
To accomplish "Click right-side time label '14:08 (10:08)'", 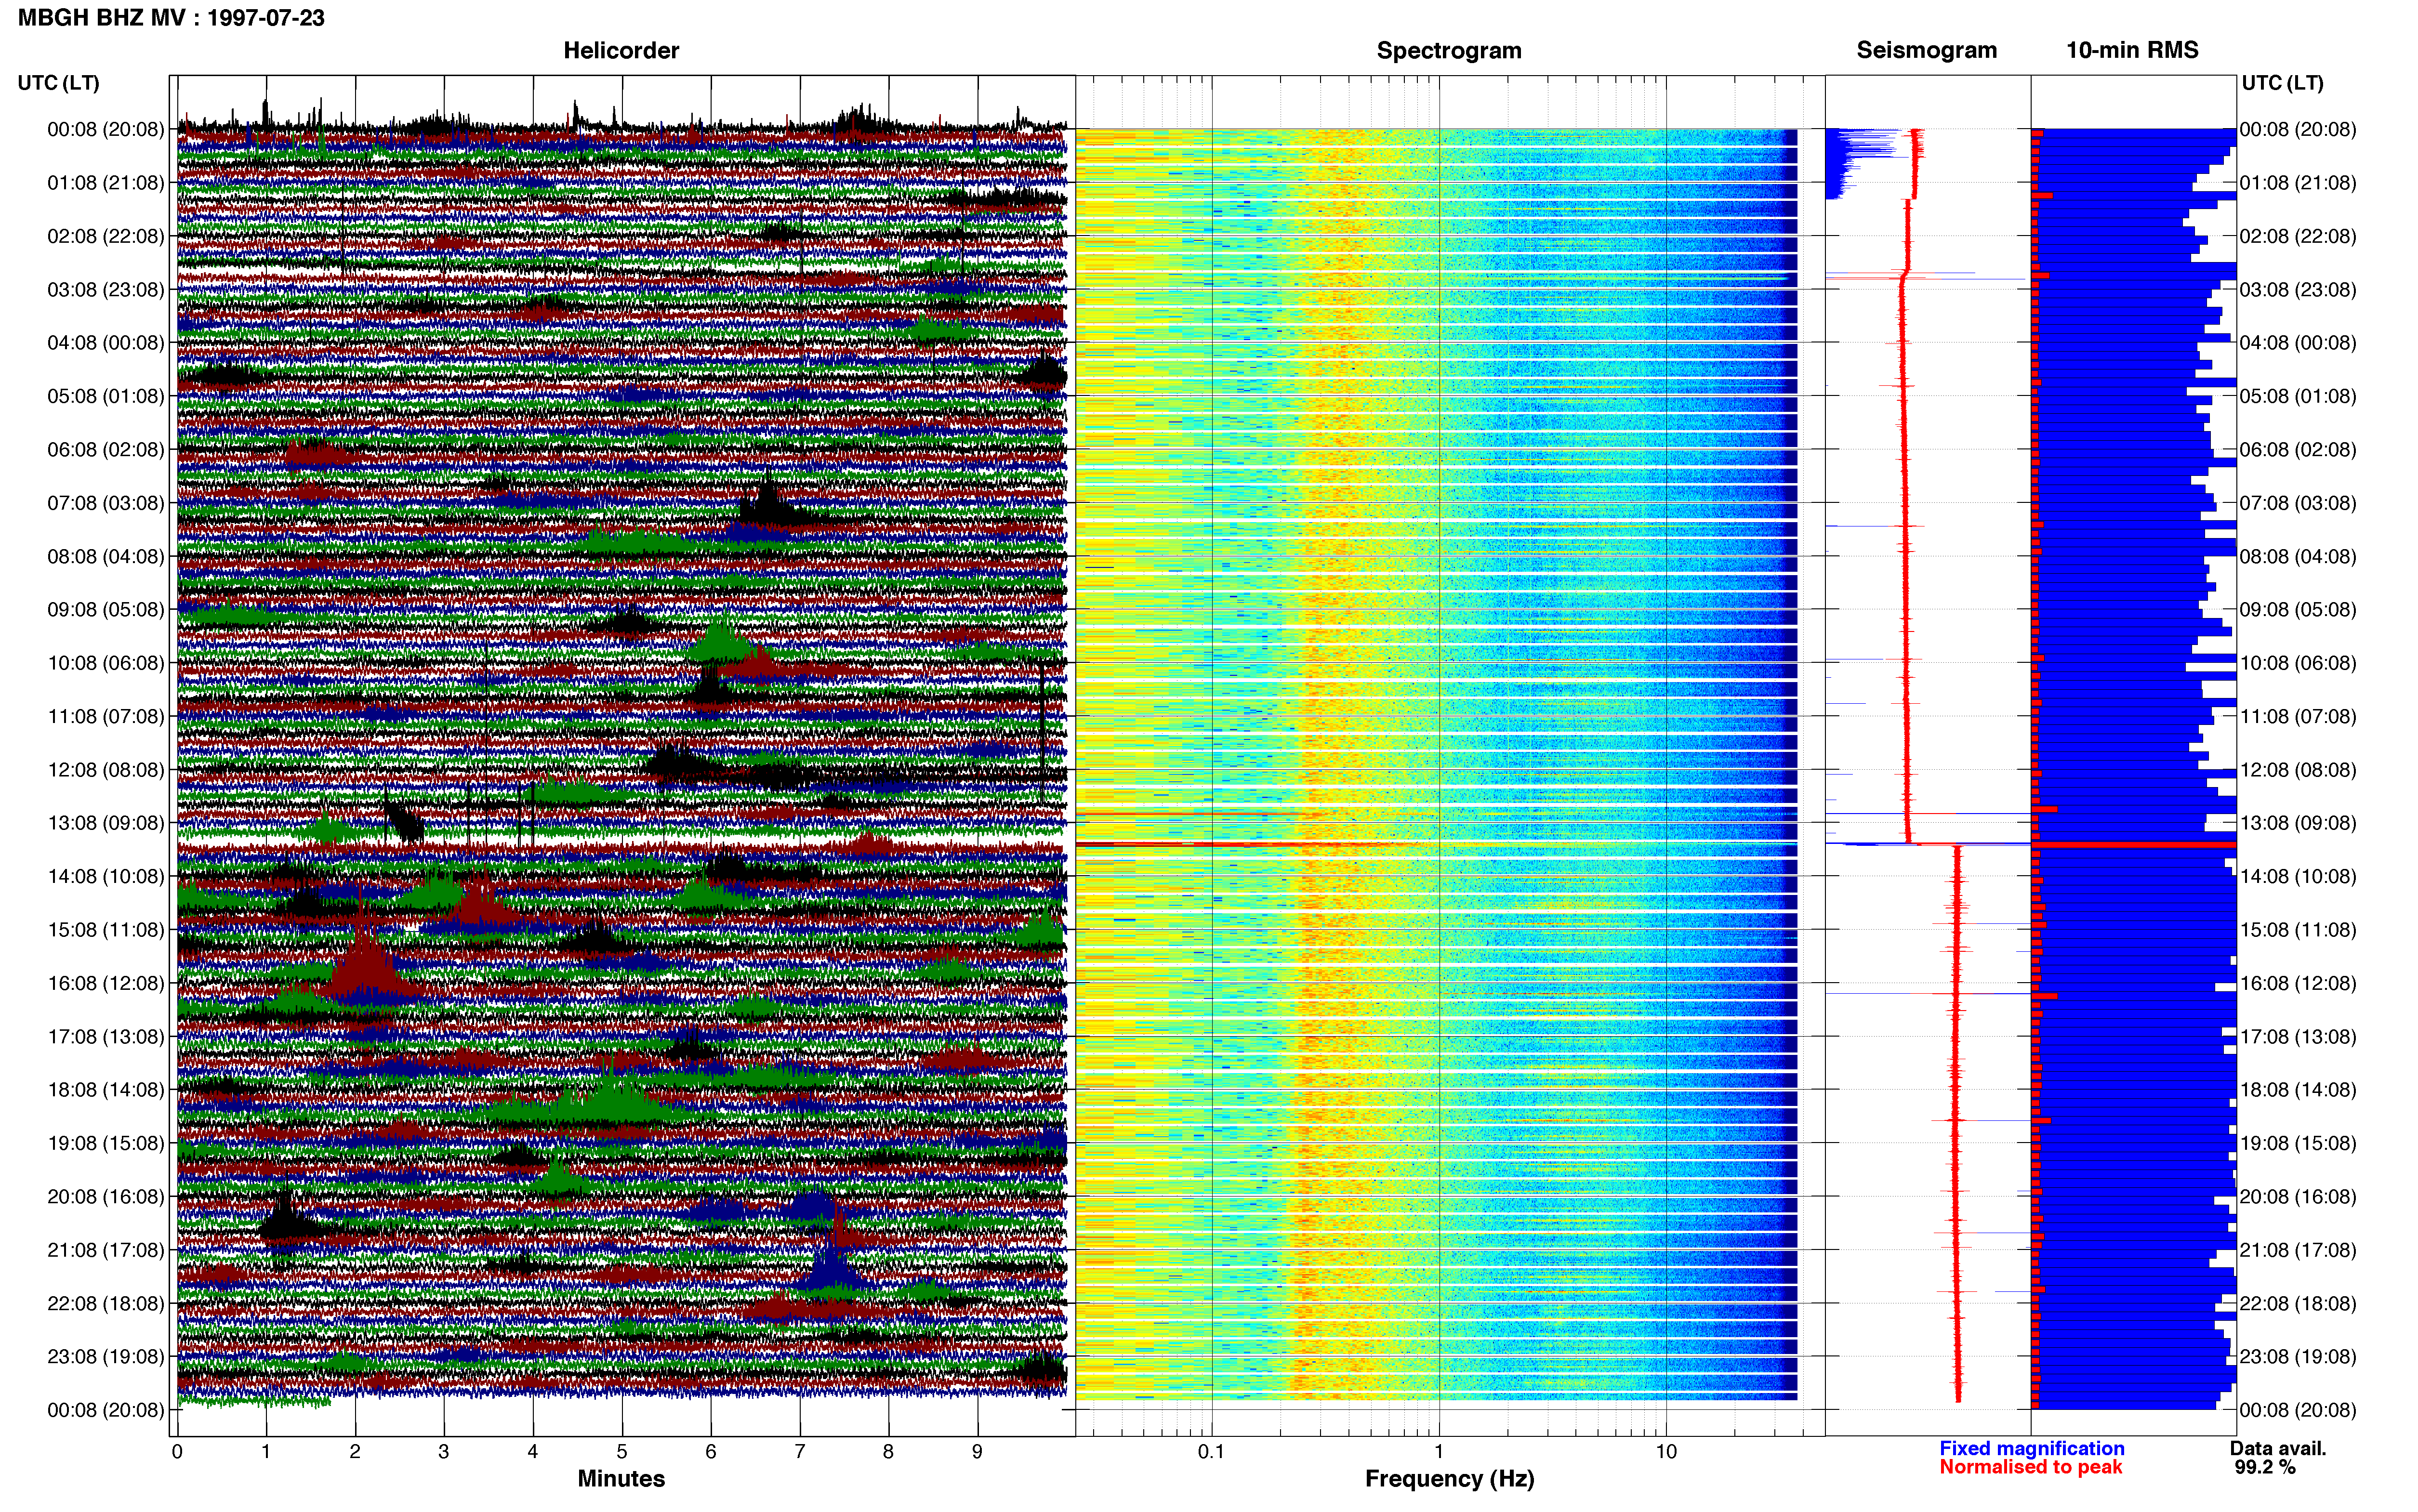I will (2298, 876).
